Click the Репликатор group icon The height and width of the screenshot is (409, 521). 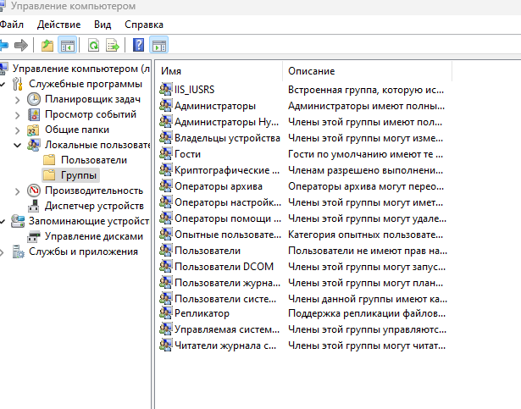[165, 312]
